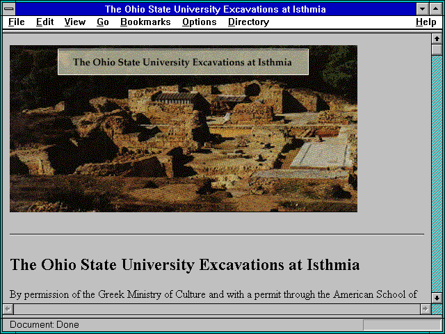Click the paragraph starting 'By permission of the Greek'

point(213,294)
